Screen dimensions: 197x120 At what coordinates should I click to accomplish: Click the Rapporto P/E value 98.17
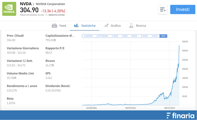pyautogui.click(x=49, y=53)
